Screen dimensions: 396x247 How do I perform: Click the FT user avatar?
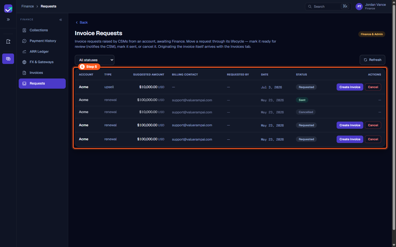359,7
